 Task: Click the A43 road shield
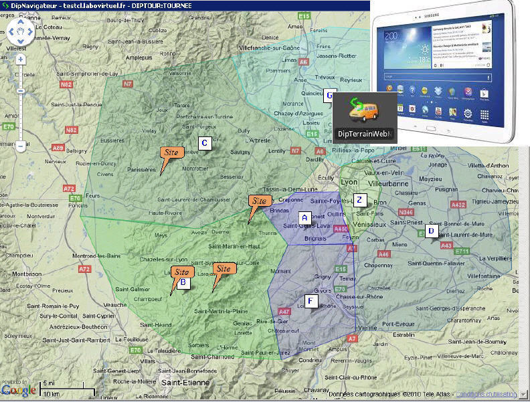(x=446, y=245)
